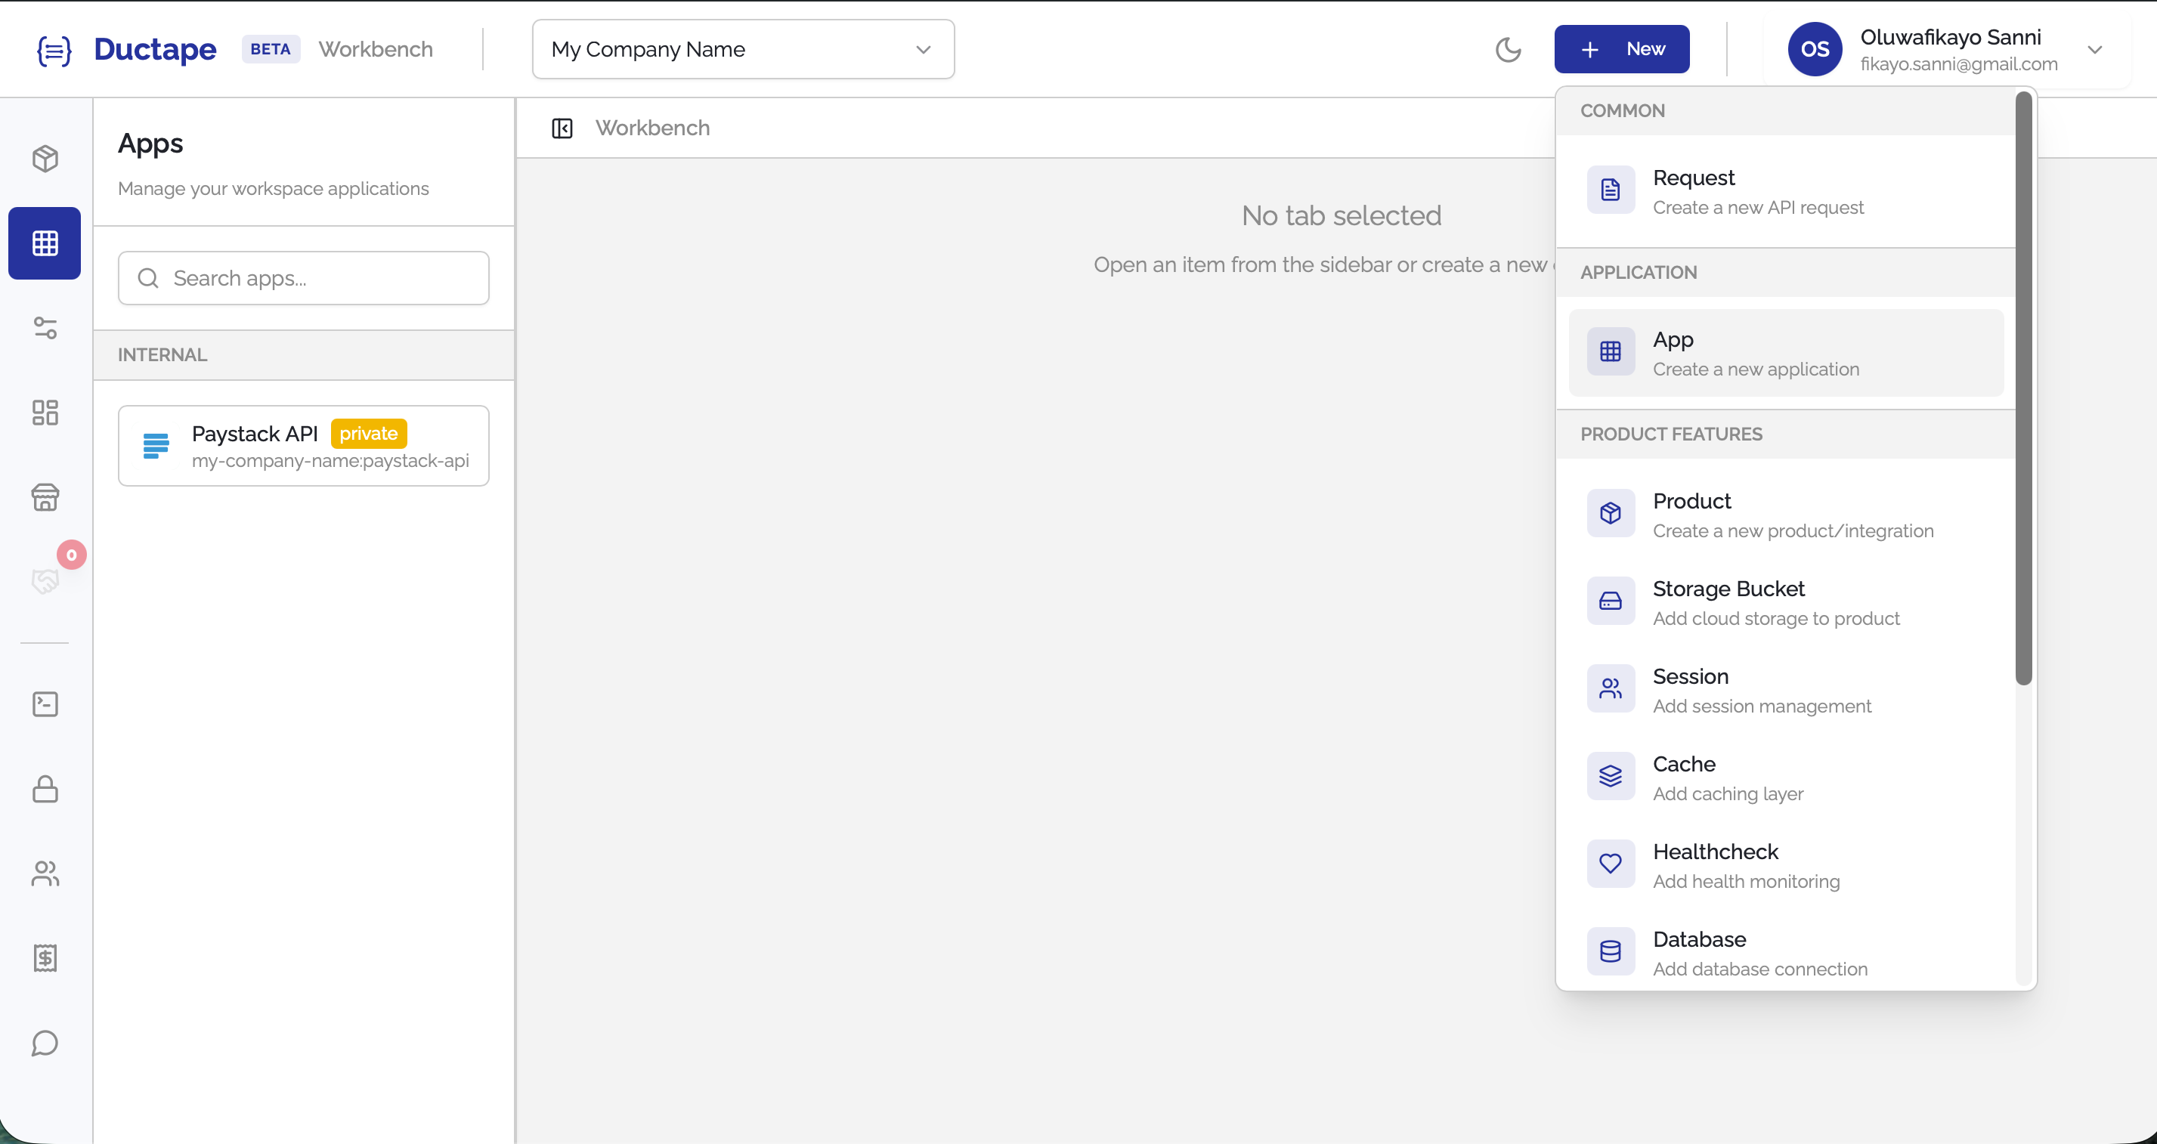This screenshot has width=2157, height=1144.
Task: Open the account chevron next to Oluwafikayo Sanni
Action: [2097, 49]
